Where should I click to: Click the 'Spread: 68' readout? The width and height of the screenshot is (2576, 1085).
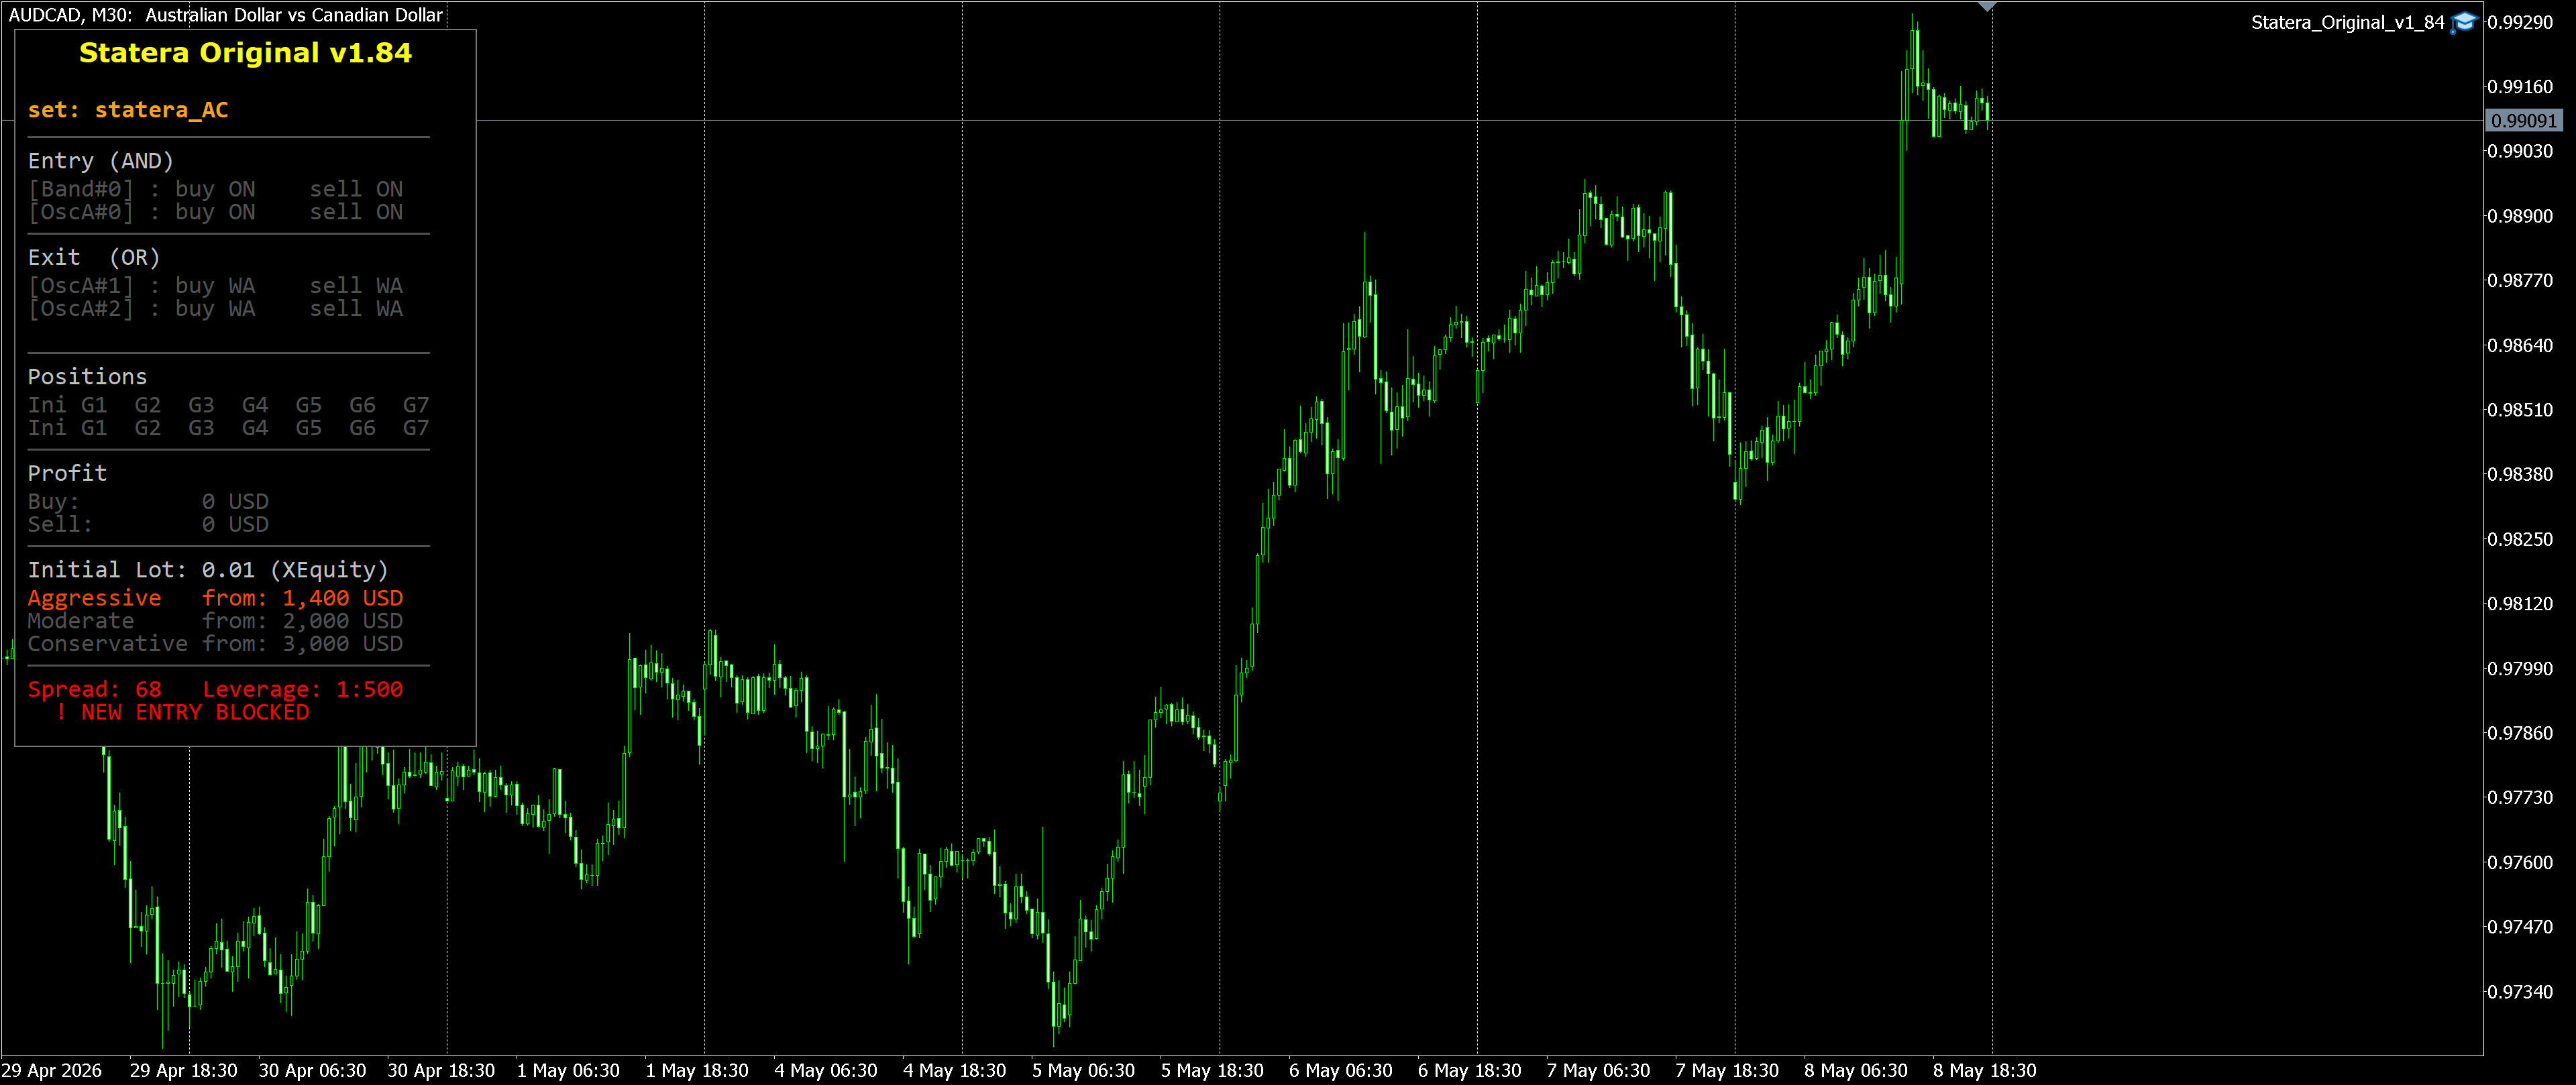[94, 689]
